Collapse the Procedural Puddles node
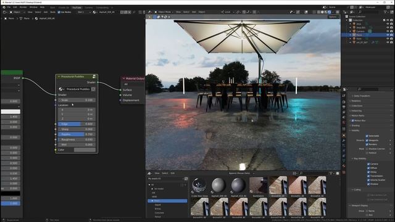 click(59, 76)
